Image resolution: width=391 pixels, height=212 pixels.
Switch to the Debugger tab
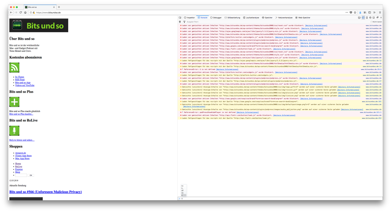click(x=216, y=18)
